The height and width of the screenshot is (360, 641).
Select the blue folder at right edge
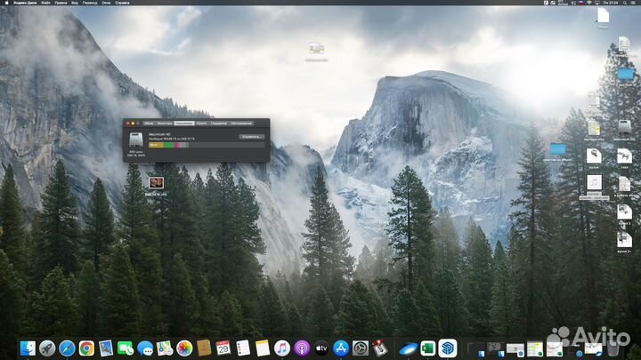point(626,75)
